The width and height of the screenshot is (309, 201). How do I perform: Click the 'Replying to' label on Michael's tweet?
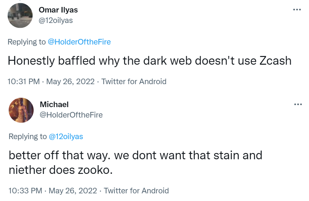point(28,137)
